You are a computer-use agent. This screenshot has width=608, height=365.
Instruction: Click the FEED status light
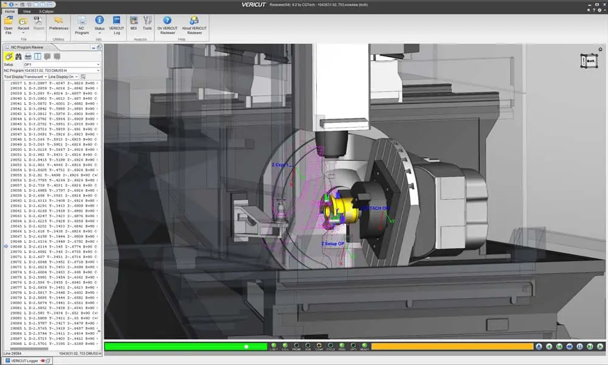pos(342,346)
